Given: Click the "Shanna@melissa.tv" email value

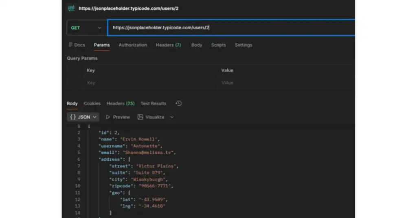Looking at the screenshot, I should coord(148,153).
